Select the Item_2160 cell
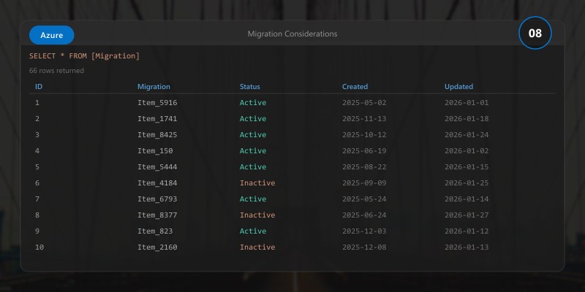This screenshot has height=292, width=585. tap(157, 247)
